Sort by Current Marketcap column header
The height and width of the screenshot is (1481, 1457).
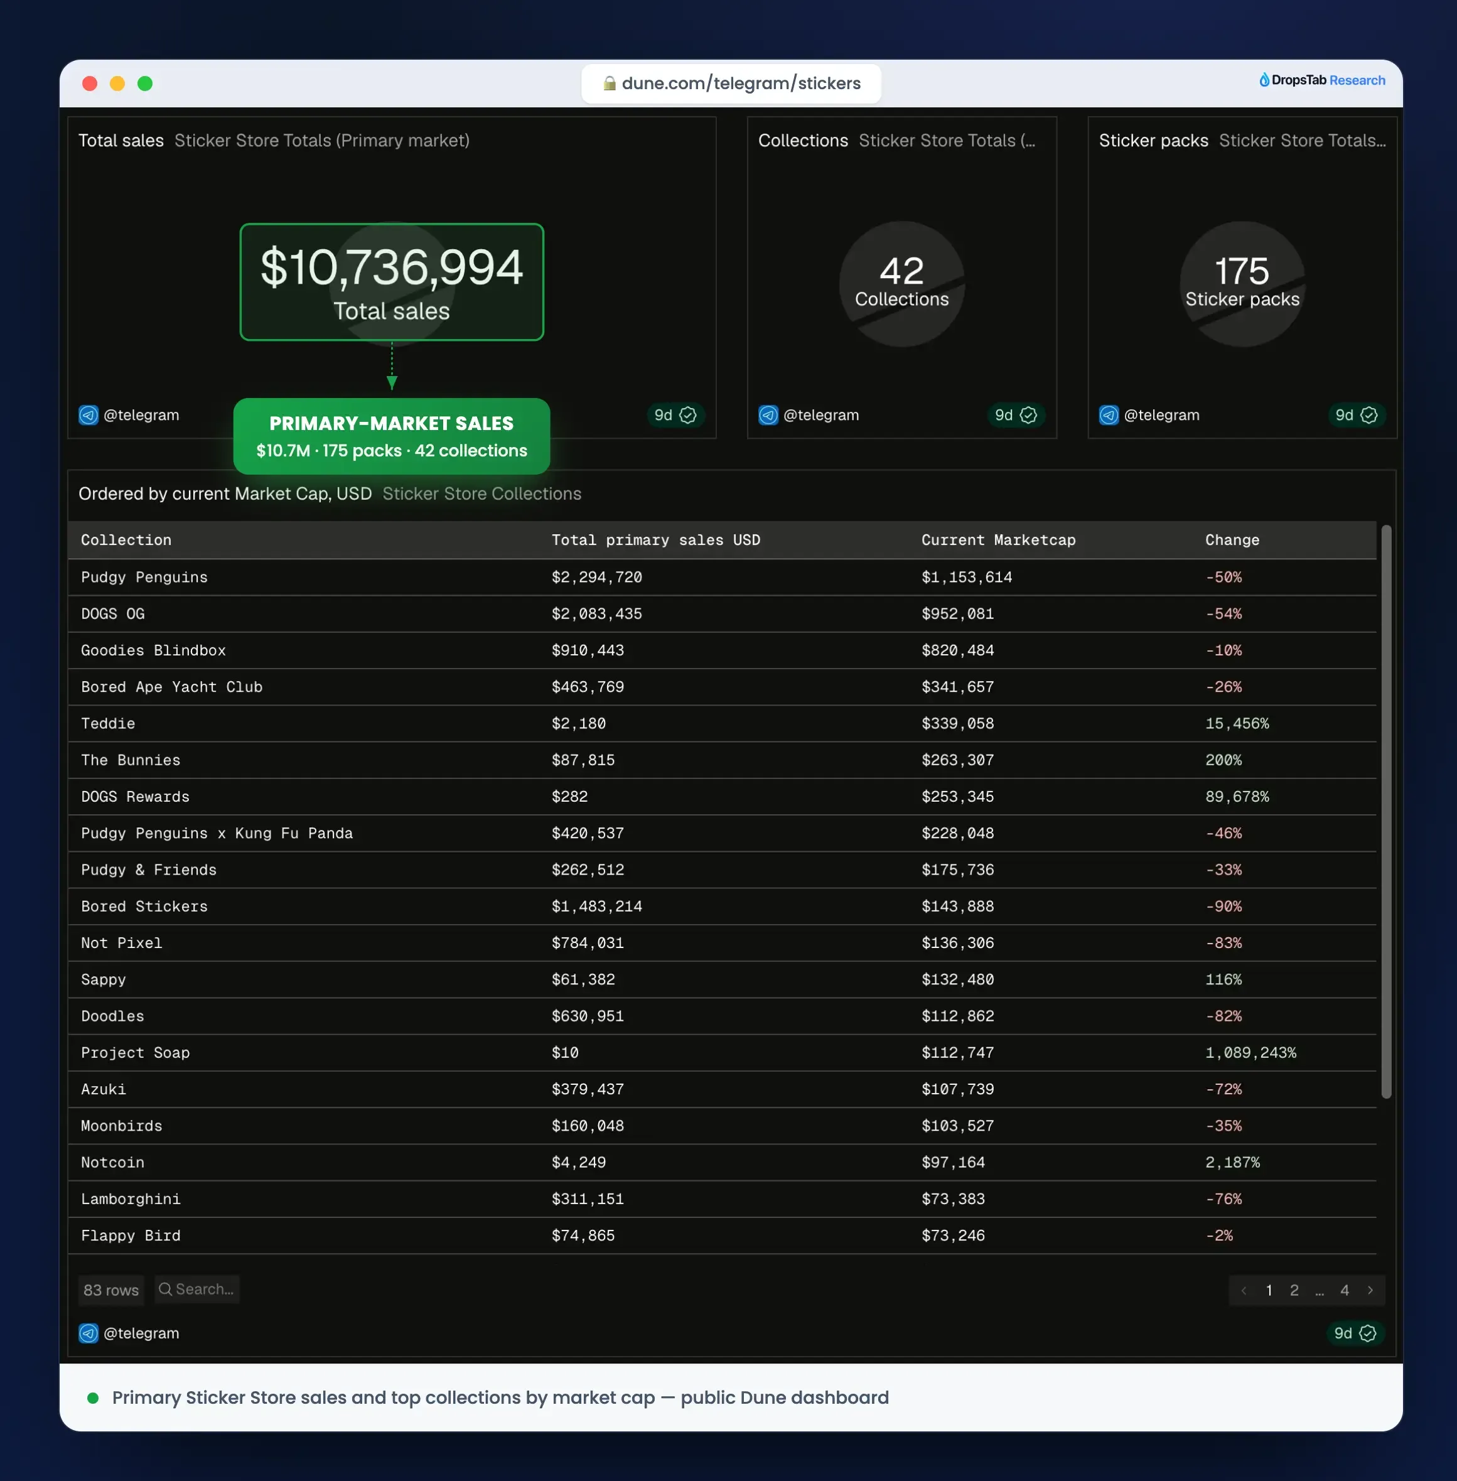pos(998,539)
